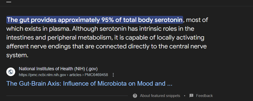Screen dimensions: 253x101
Task: Click the word plasma in the snippet
Action: coord(60,29)
